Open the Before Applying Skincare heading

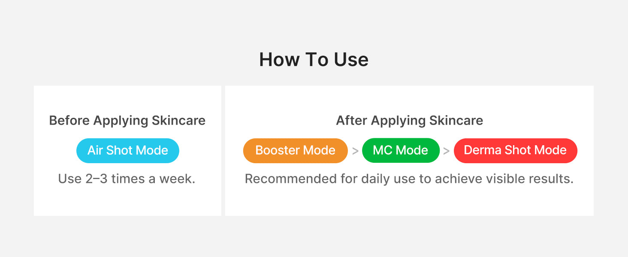coord(127,120)
